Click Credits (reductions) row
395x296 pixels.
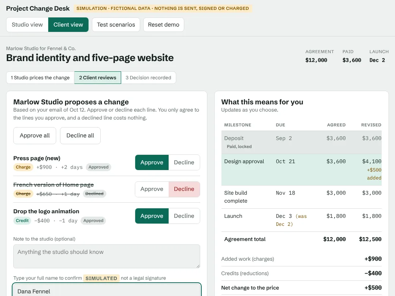(x=301, y=273)
